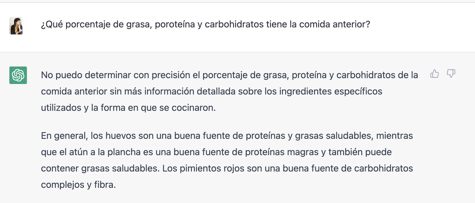This screenshot has height=203, width=475.
Task: Click the last line "complejos y fibra."
Action: pyautogui.click(x=78, y=185)
